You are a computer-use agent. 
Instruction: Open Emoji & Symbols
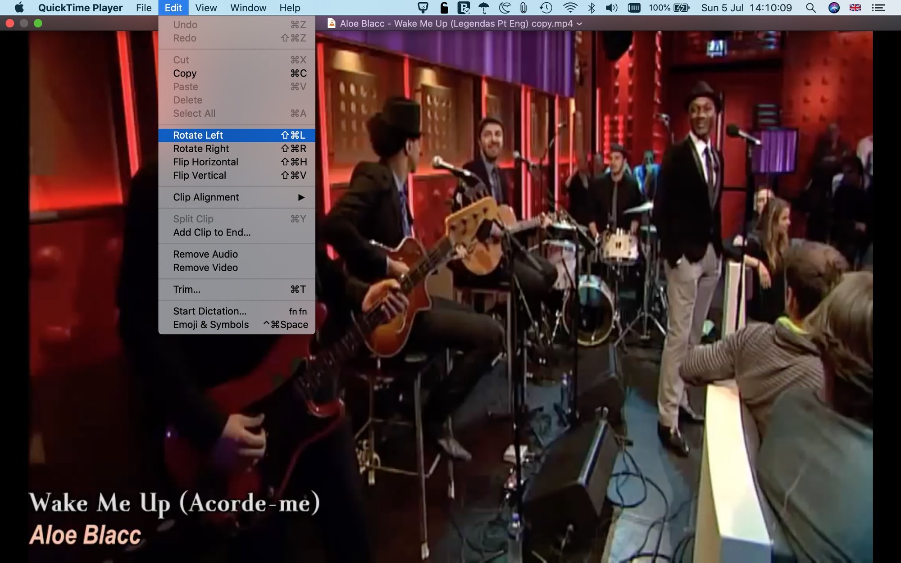237,325
